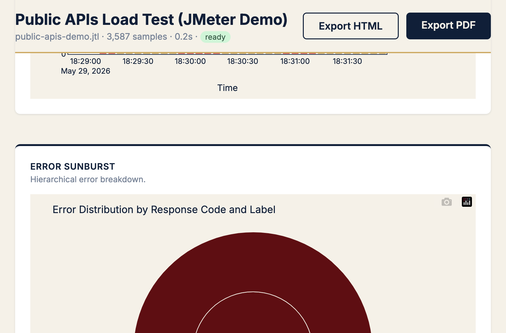Click the 18:31:30 time axis label
506x333 pixels.
(x=347, y=61)
